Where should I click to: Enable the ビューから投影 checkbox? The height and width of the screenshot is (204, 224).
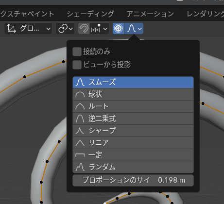click(x=77, y=65)
